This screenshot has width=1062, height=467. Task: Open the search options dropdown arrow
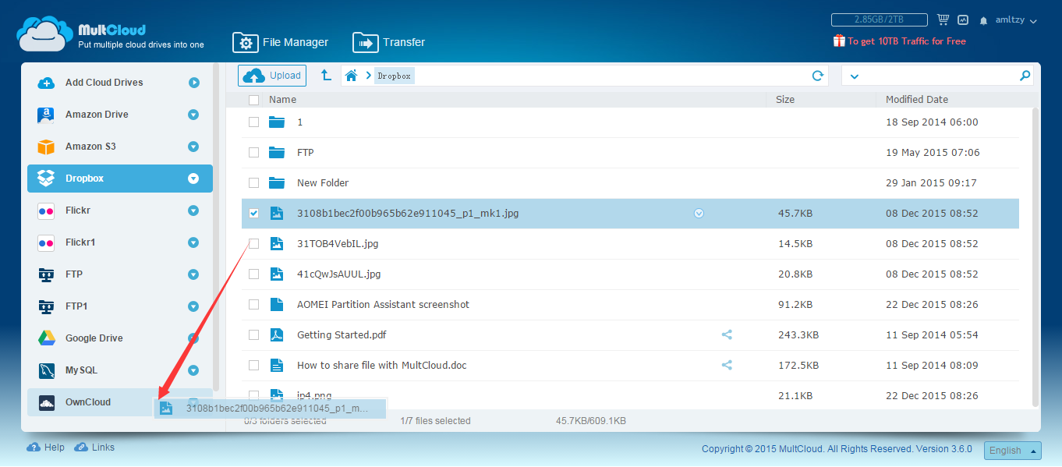click(854, 76)
